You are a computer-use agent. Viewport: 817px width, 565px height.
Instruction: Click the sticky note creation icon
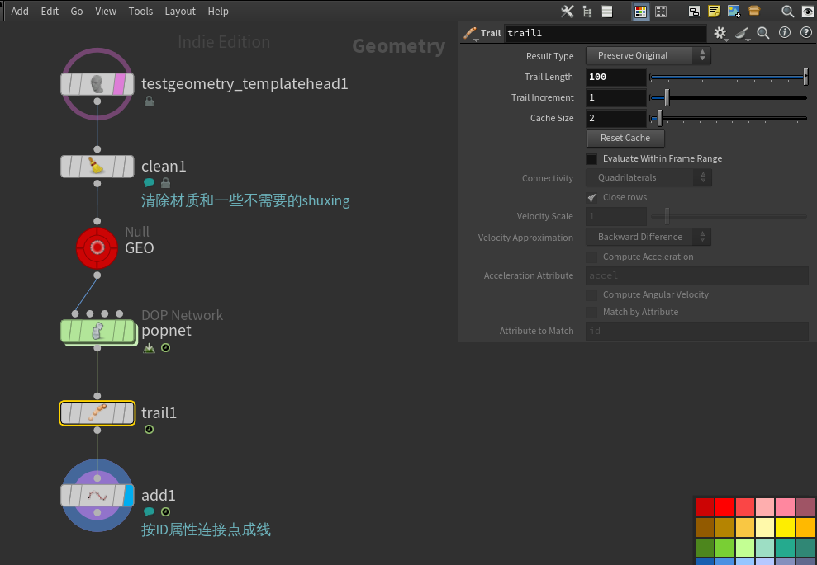[x=712, y=11]
